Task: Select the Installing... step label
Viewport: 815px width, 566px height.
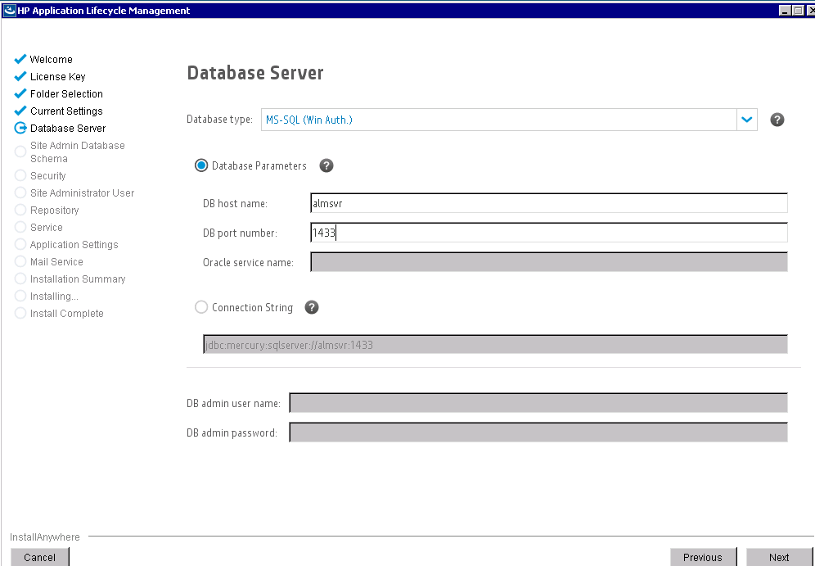Action: click(54, 296)
